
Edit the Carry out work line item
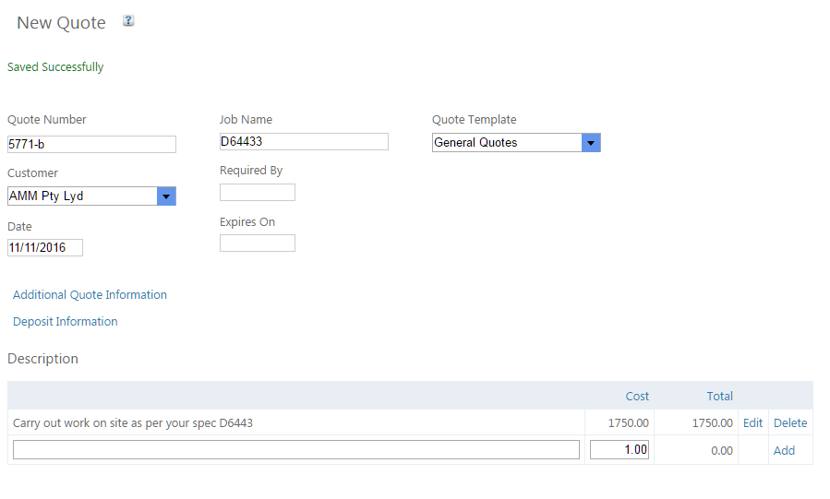pyautogui.click(x=752, y=423)
